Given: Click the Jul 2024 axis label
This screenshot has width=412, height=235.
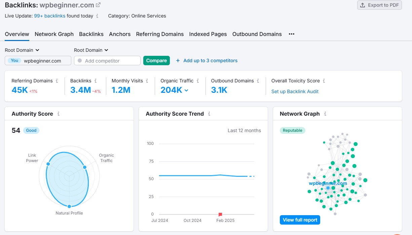Looking at the screenshot, I should click(160, 221).
